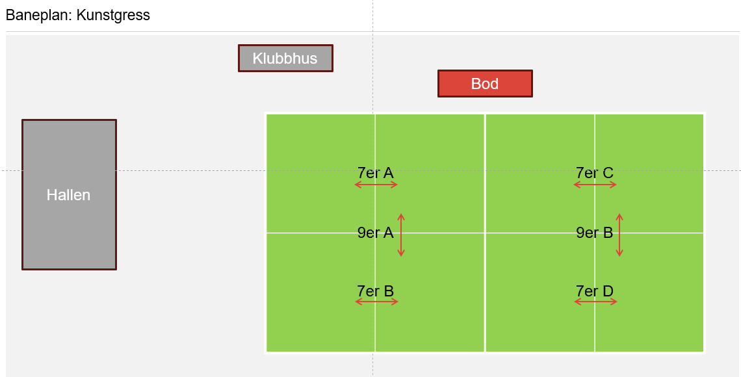Click the 7er A label
This screenshot has width=741, height=377.
point(375,173)
